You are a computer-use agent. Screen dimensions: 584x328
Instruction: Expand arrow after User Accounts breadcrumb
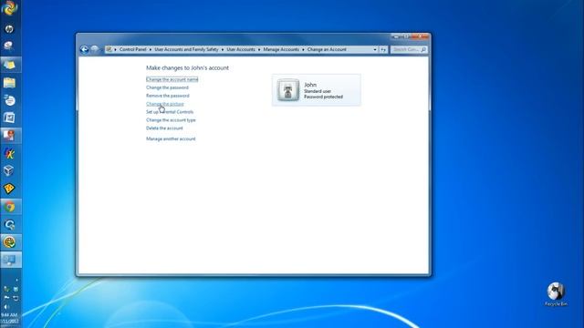[259, 49]
